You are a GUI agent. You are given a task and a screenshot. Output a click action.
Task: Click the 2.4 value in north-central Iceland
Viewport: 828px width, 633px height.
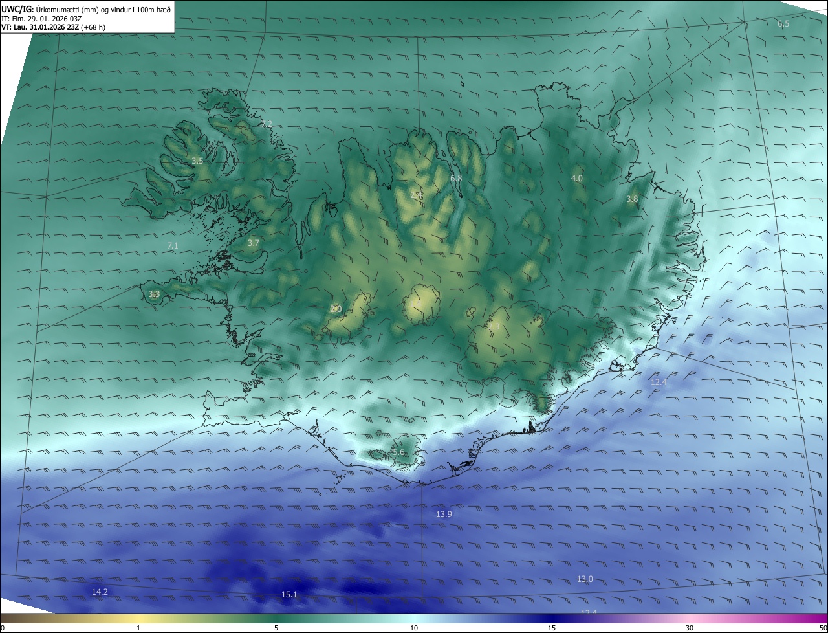coord(417,194)
